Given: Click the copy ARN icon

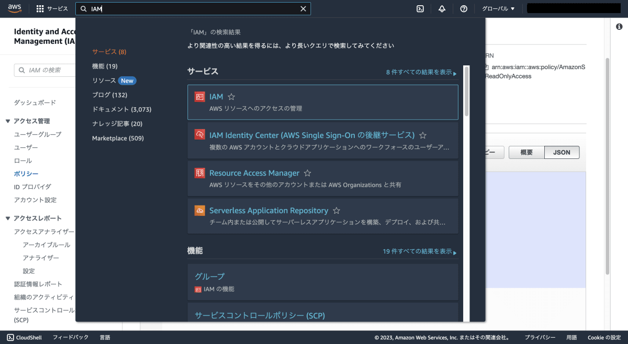Looking at the screenshot, I should (x=486, y=67).
